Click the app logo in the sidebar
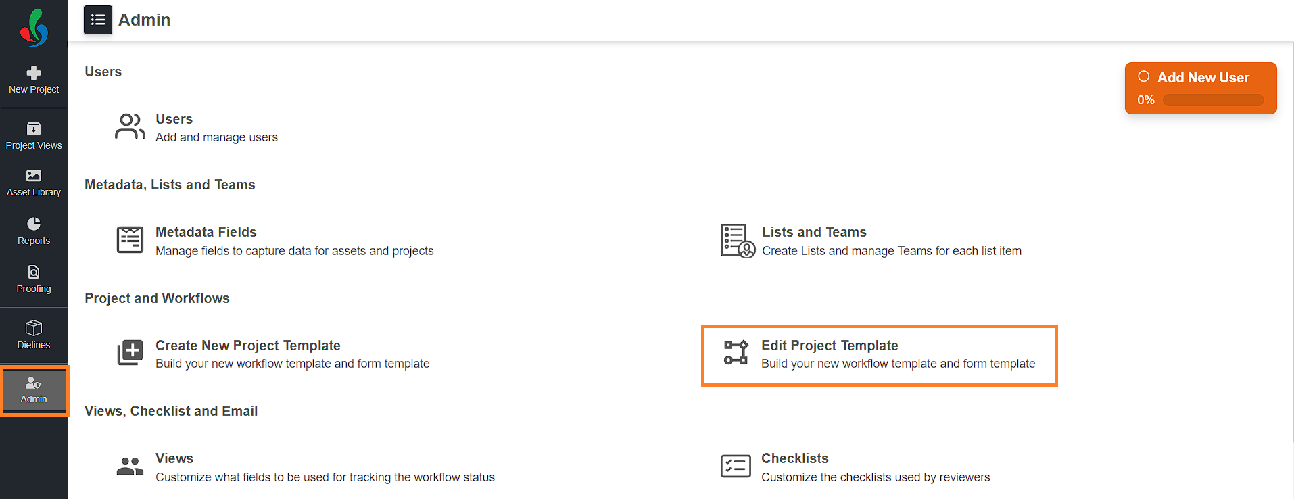Image resolution: width=1294 pixels, height=499 pixels. pos(34,28)
